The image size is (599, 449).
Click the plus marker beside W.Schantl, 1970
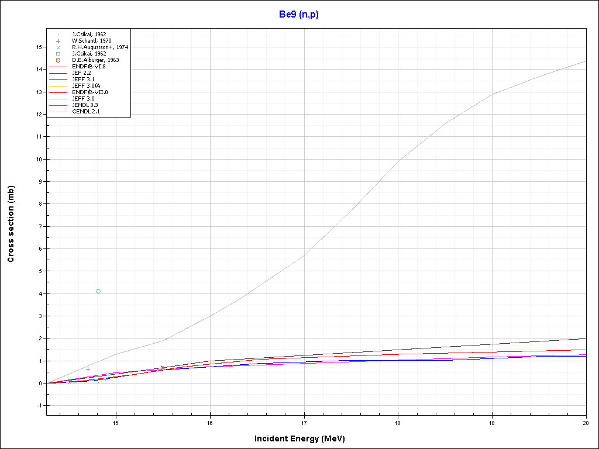58,41
